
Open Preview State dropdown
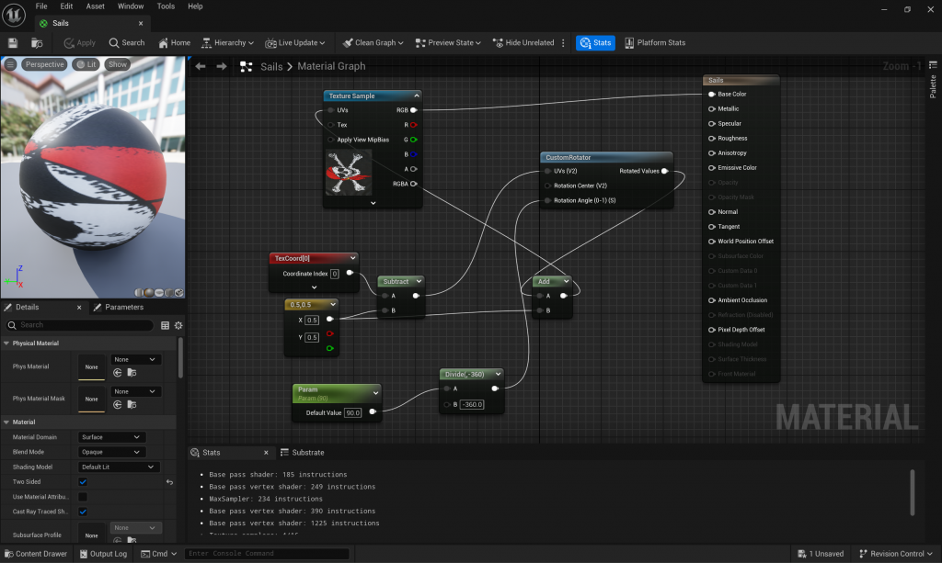coord(448,42)
